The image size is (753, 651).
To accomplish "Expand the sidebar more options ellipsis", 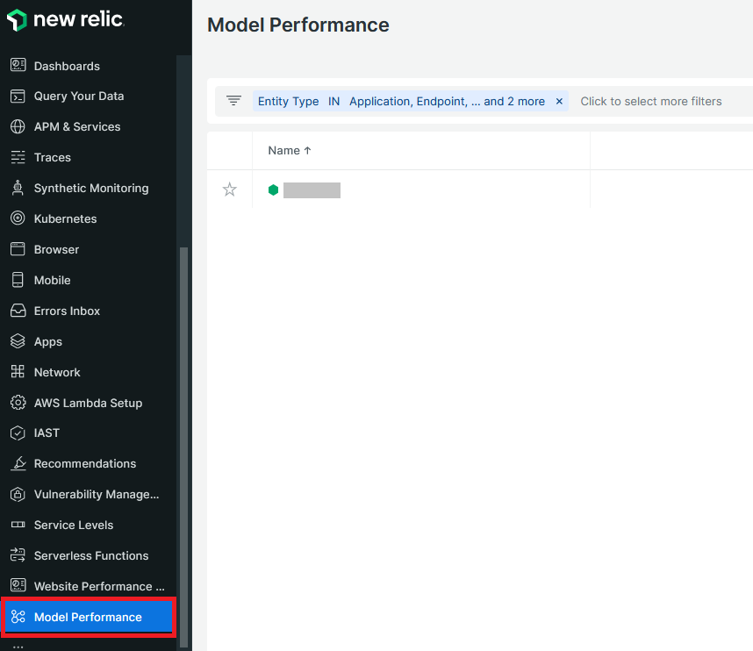I will pyautogui.click(x=18, y=647).
